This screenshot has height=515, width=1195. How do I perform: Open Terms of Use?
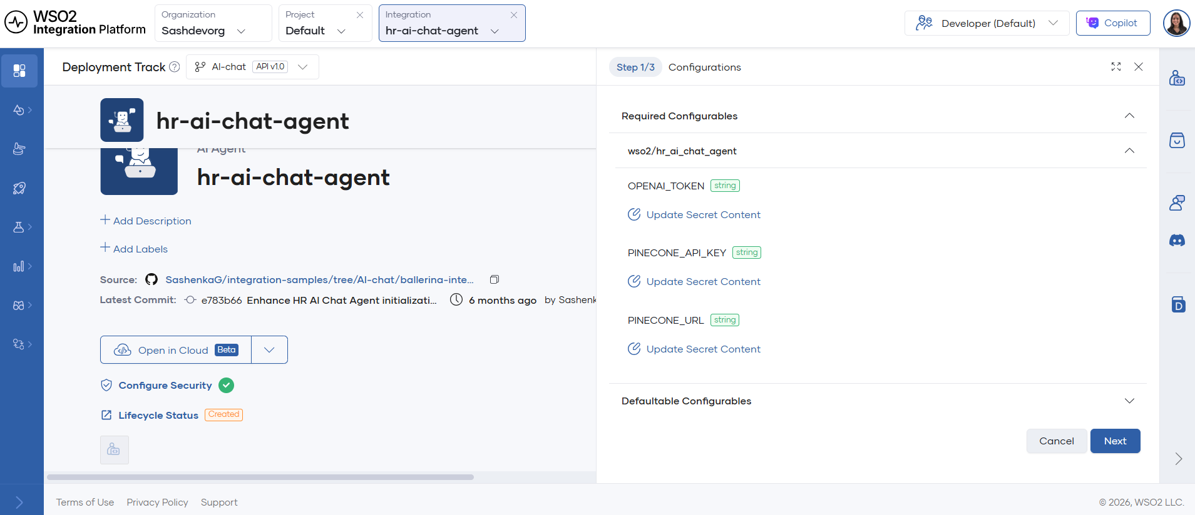[85, 502]
